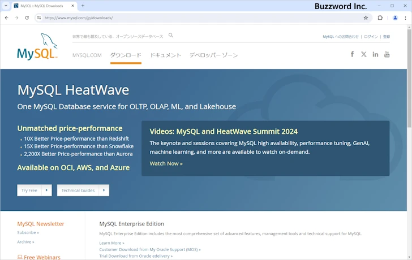The height and width of the screenshot is (260, 412).
Task: Open MySQL X (Twitter) icon
Action: click(364, 54)
